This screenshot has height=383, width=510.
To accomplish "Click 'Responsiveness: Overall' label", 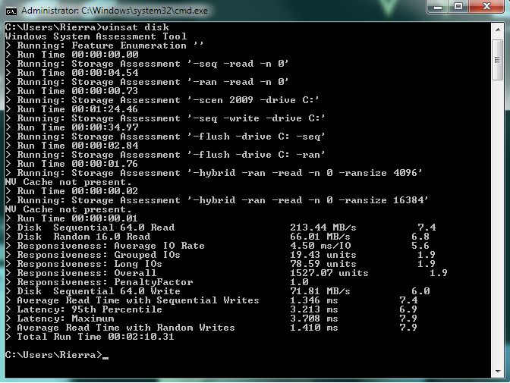I will pyautogui.click(x=87, y=273).
